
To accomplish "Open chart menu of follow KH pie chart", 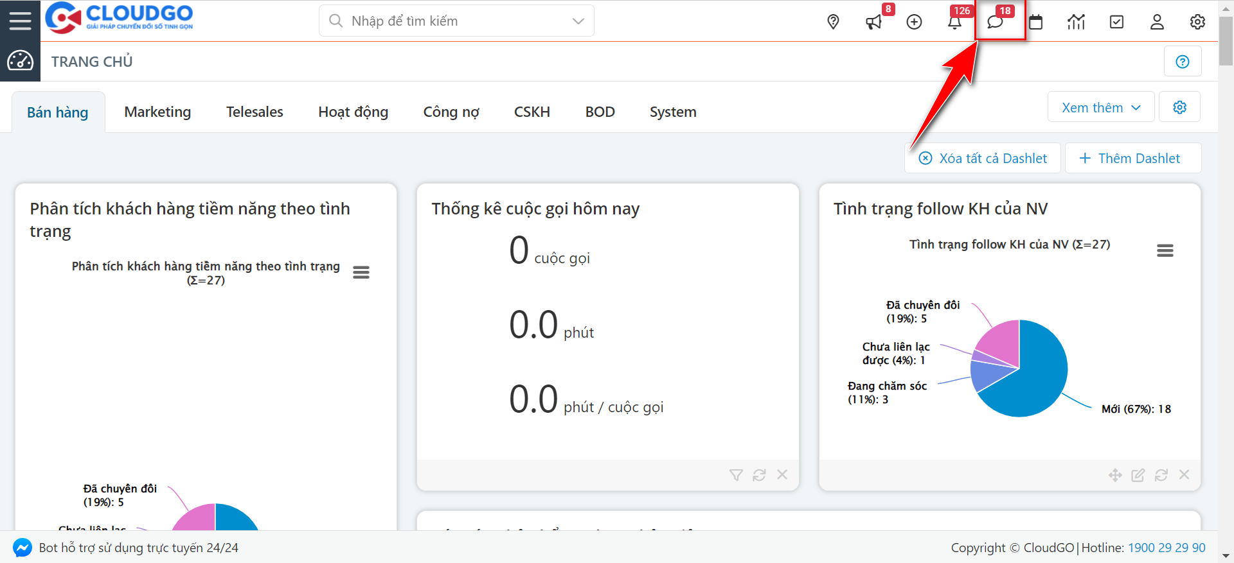I will coord(1165,250).
